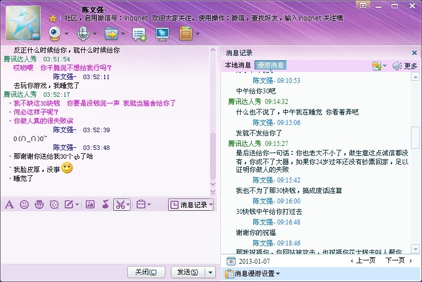This screenshot has width=422, height=282.
Task: Click message 中午给你30吧 in history
Action: (256, 91)
